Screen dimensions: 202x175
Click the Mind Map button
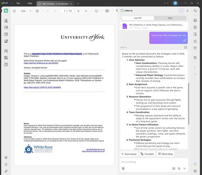point(166,154)
